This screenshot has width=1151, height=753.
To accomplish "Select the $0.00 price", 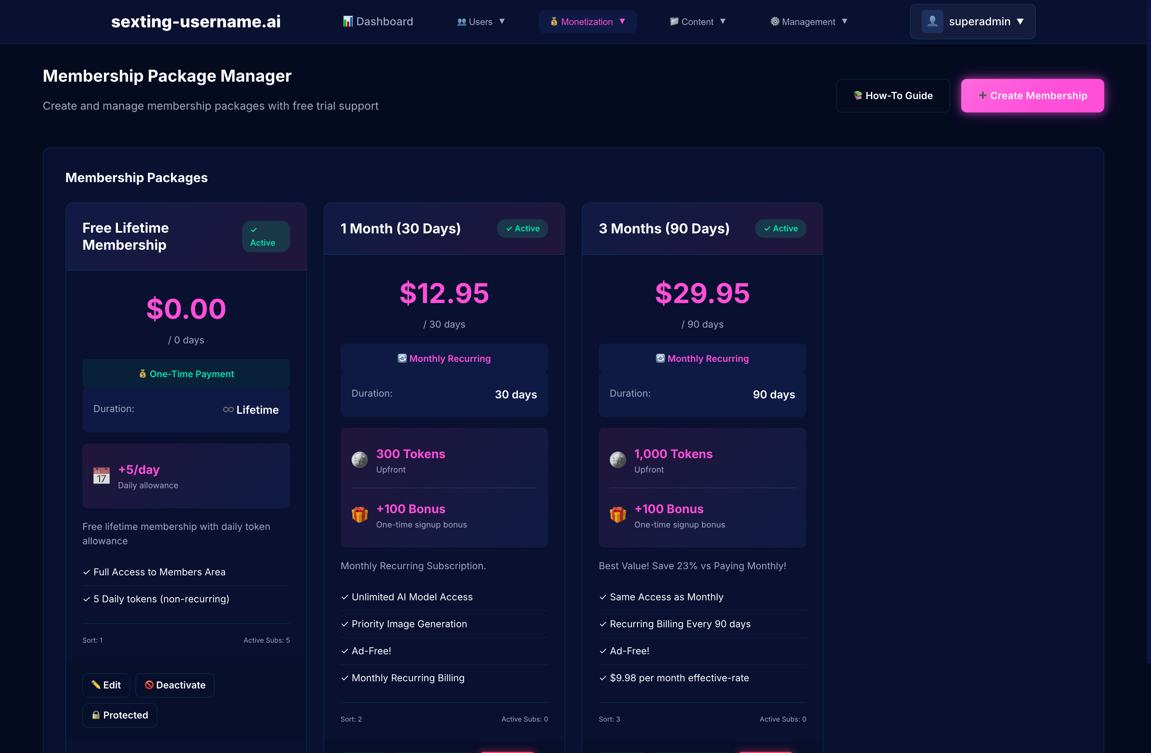I will [x=186, y=309].
